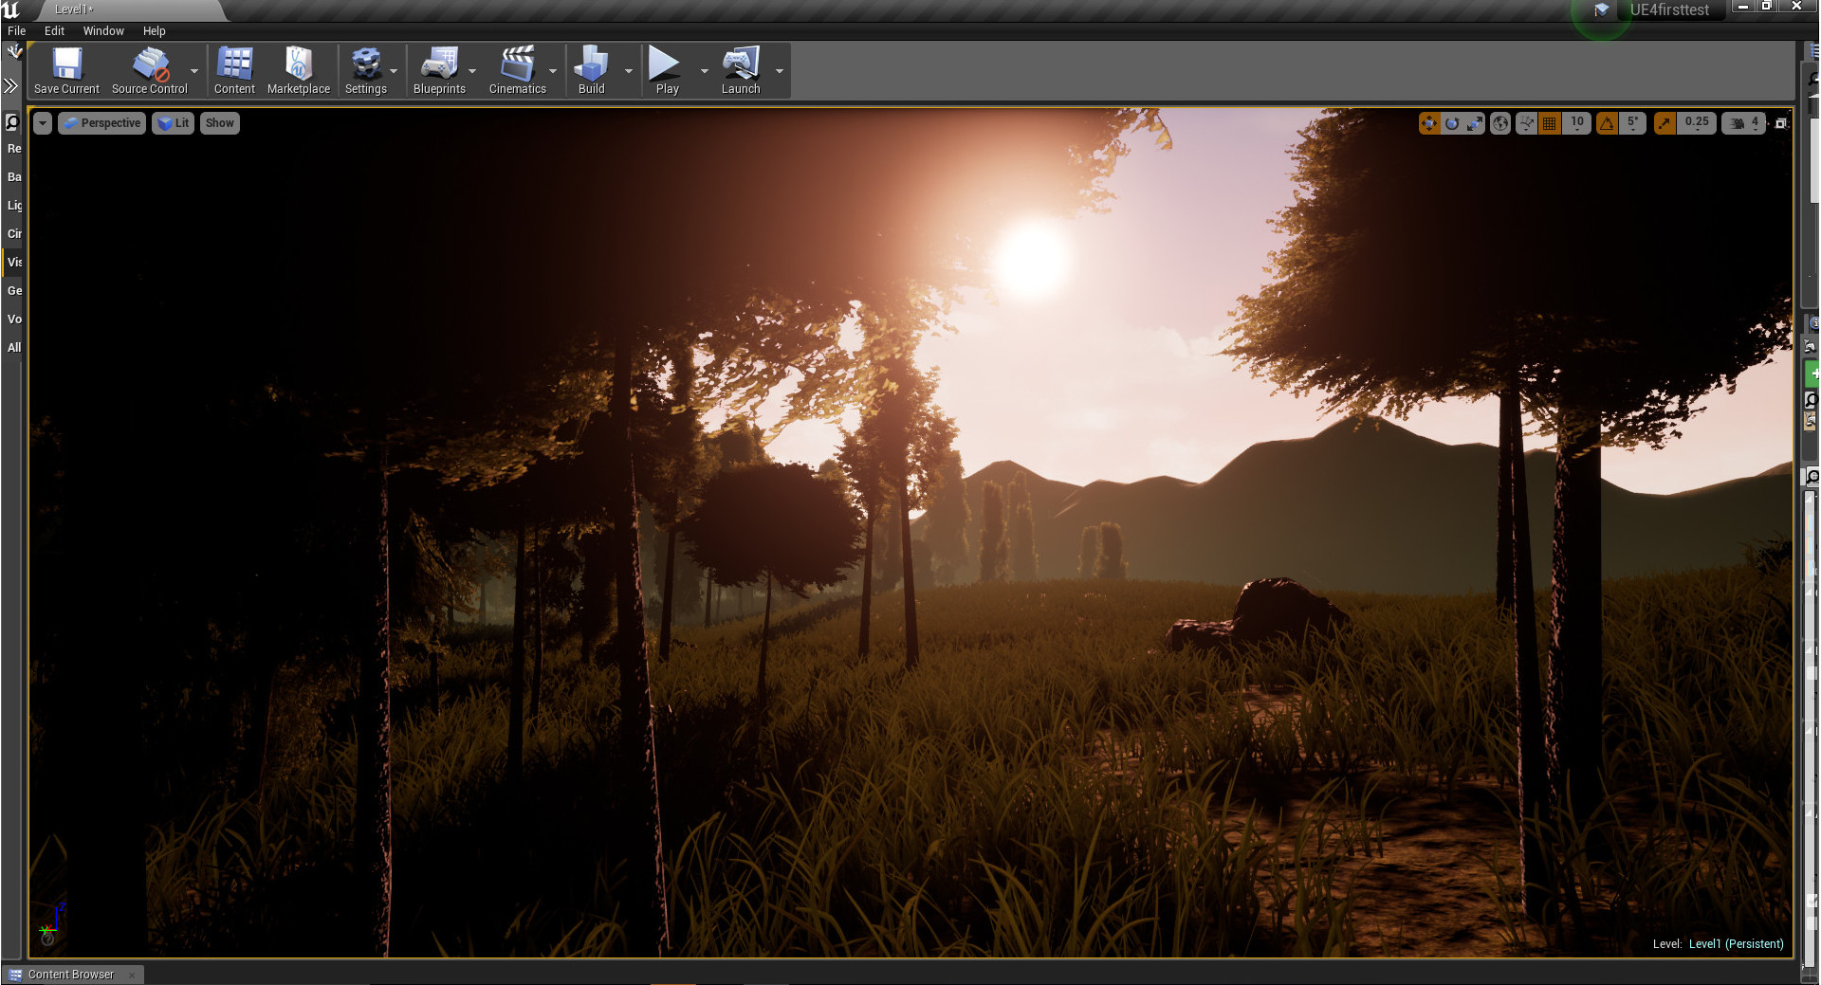Open the camera speed dropdown
The width and height of the screenshot is (1821, 985).
click(x=1744, y=123)
